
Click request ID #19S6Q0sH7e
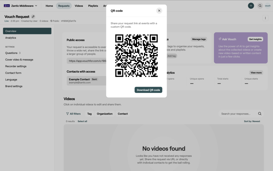coord(69,21)
